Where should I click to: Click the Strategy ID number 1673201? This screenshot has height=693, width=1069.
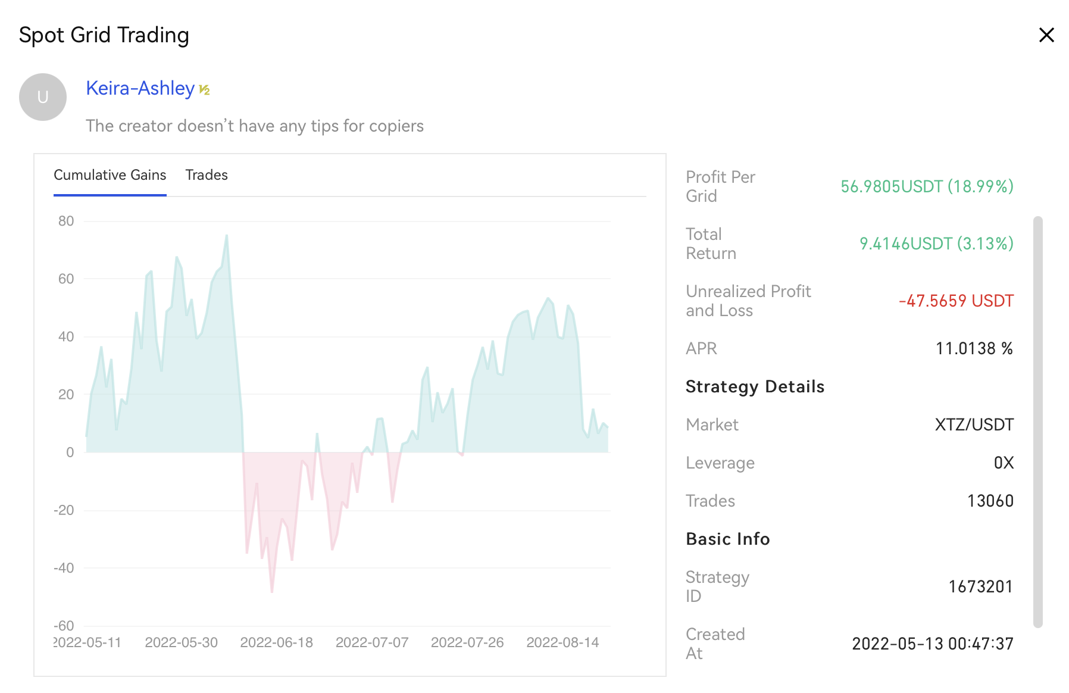pos(980,586)
